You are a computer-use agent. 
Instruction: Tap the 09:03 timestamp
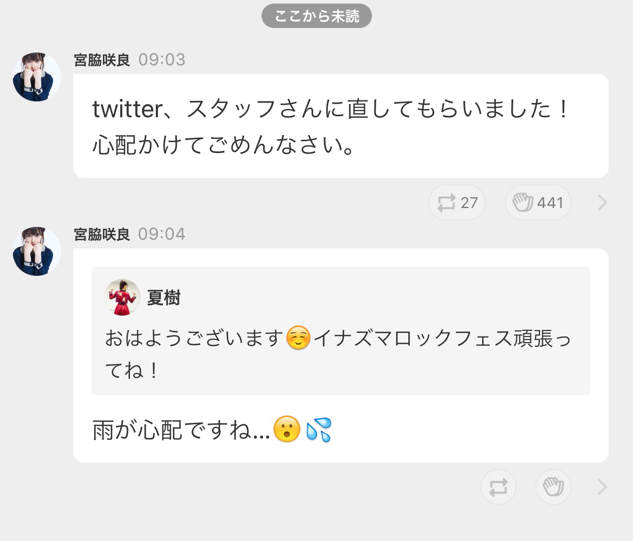(x=162, y=60)
